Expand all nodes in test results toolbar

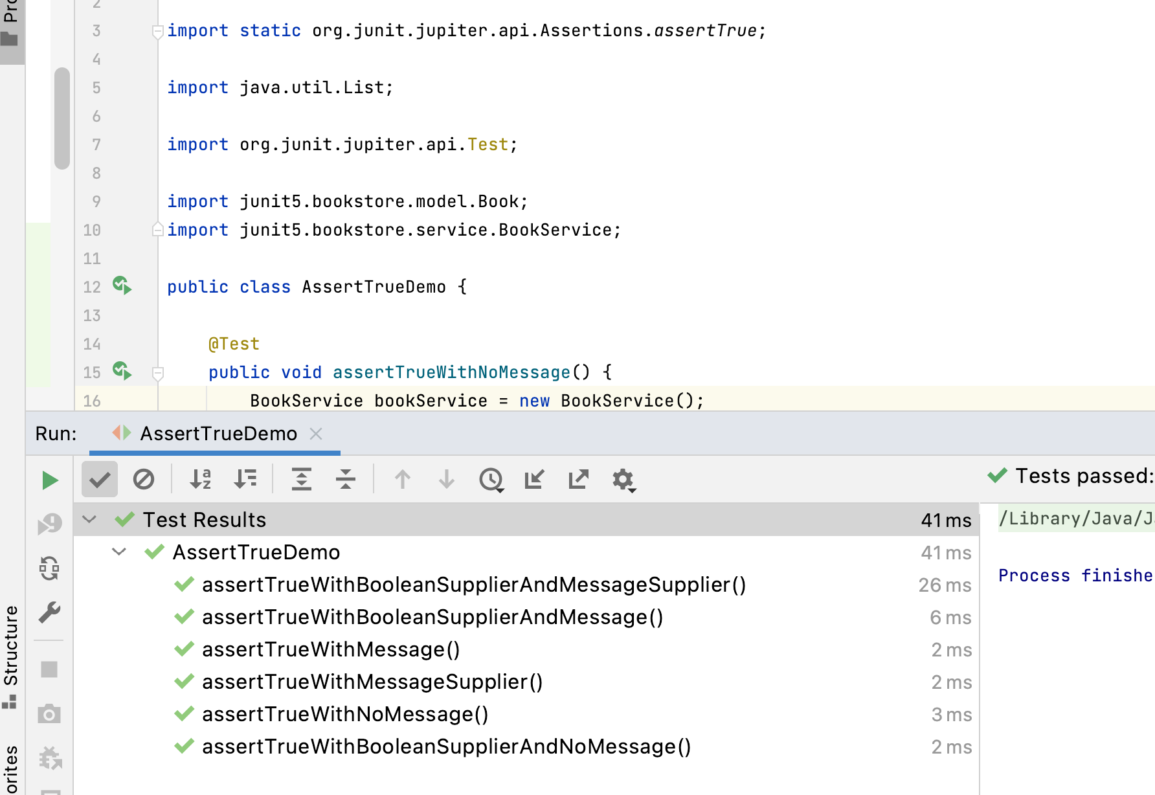pos(302,480)
